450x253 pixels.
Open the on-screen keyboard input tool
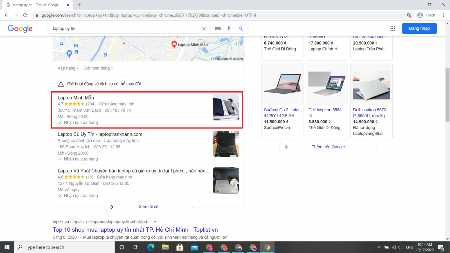[218, 29]
